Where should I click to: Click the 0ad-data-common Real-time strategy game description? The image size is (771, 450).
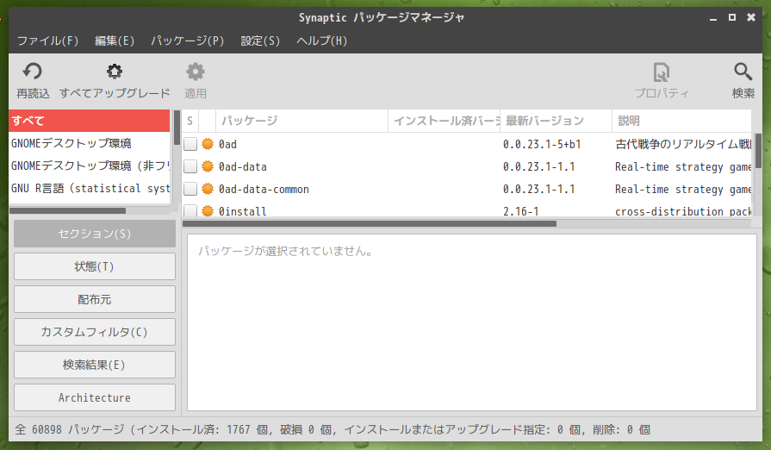(x=683, y=189)
